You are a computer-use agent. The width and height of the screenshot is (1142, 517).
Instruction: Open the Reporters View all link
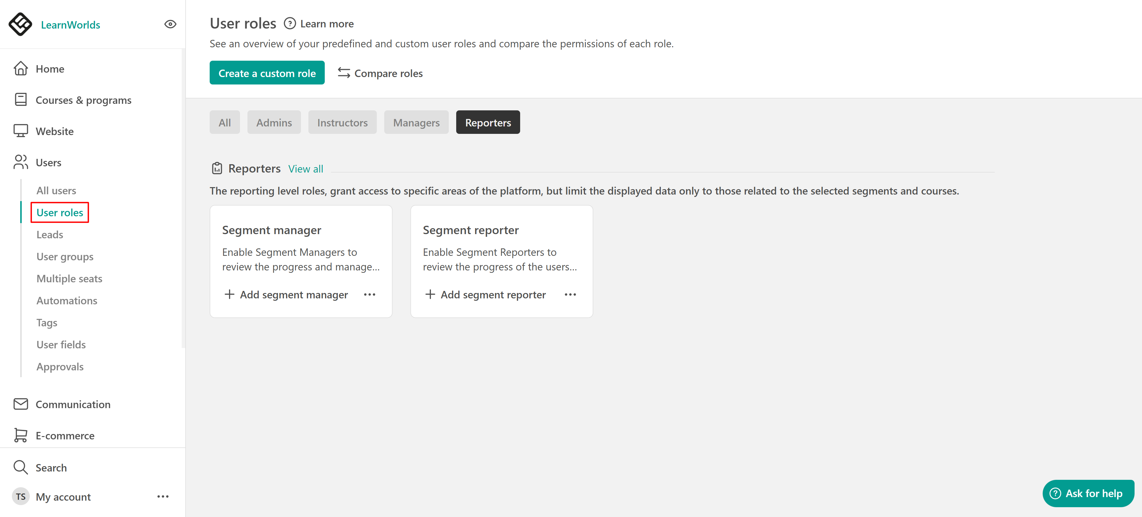(305, 168)
